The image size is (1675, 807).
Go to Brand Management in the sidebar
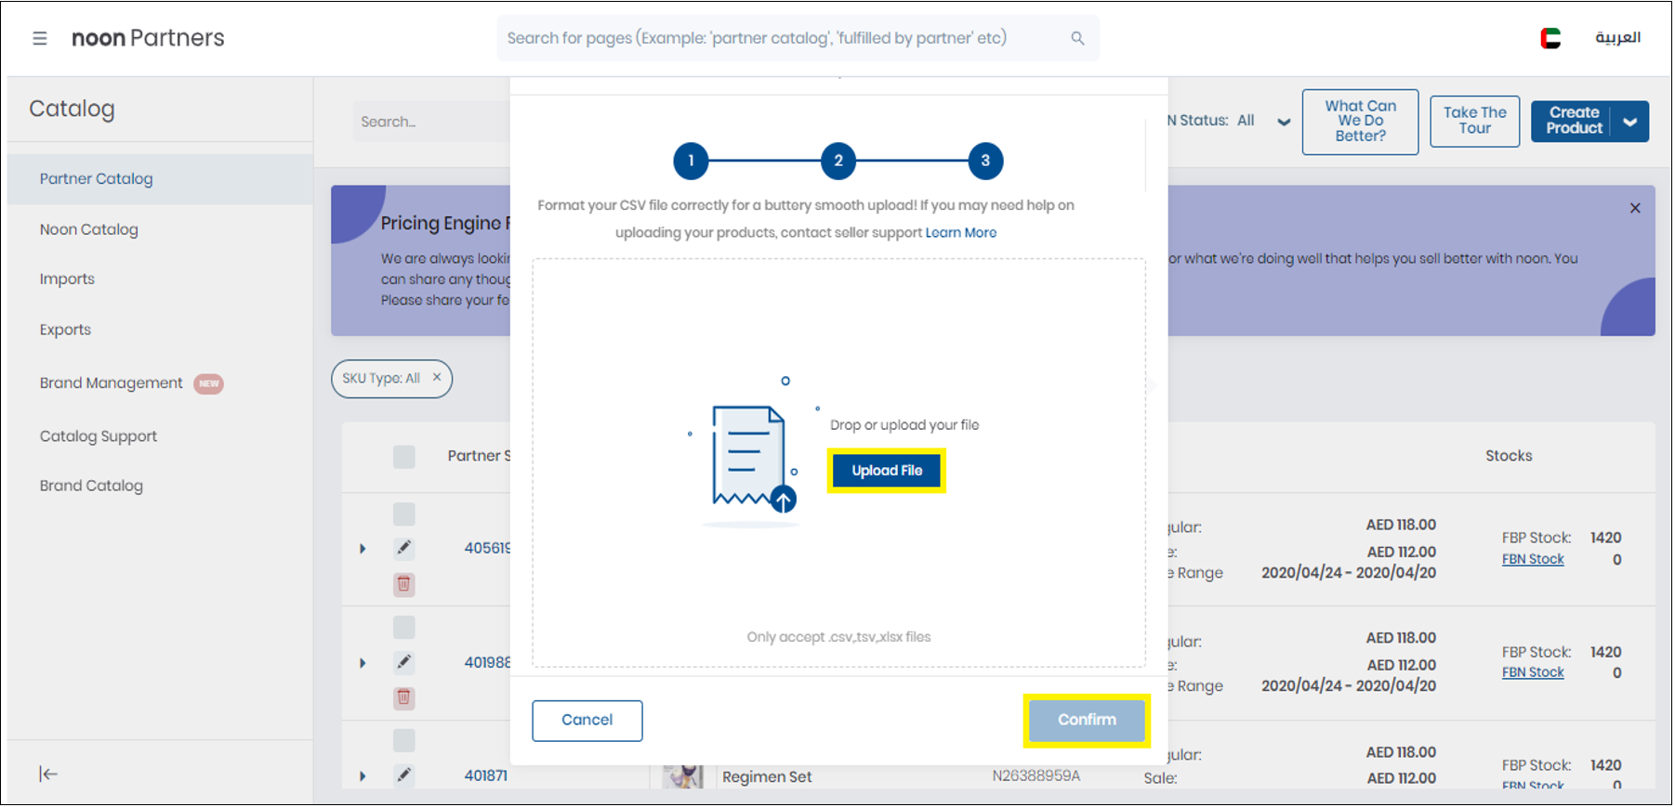point(112,383)
